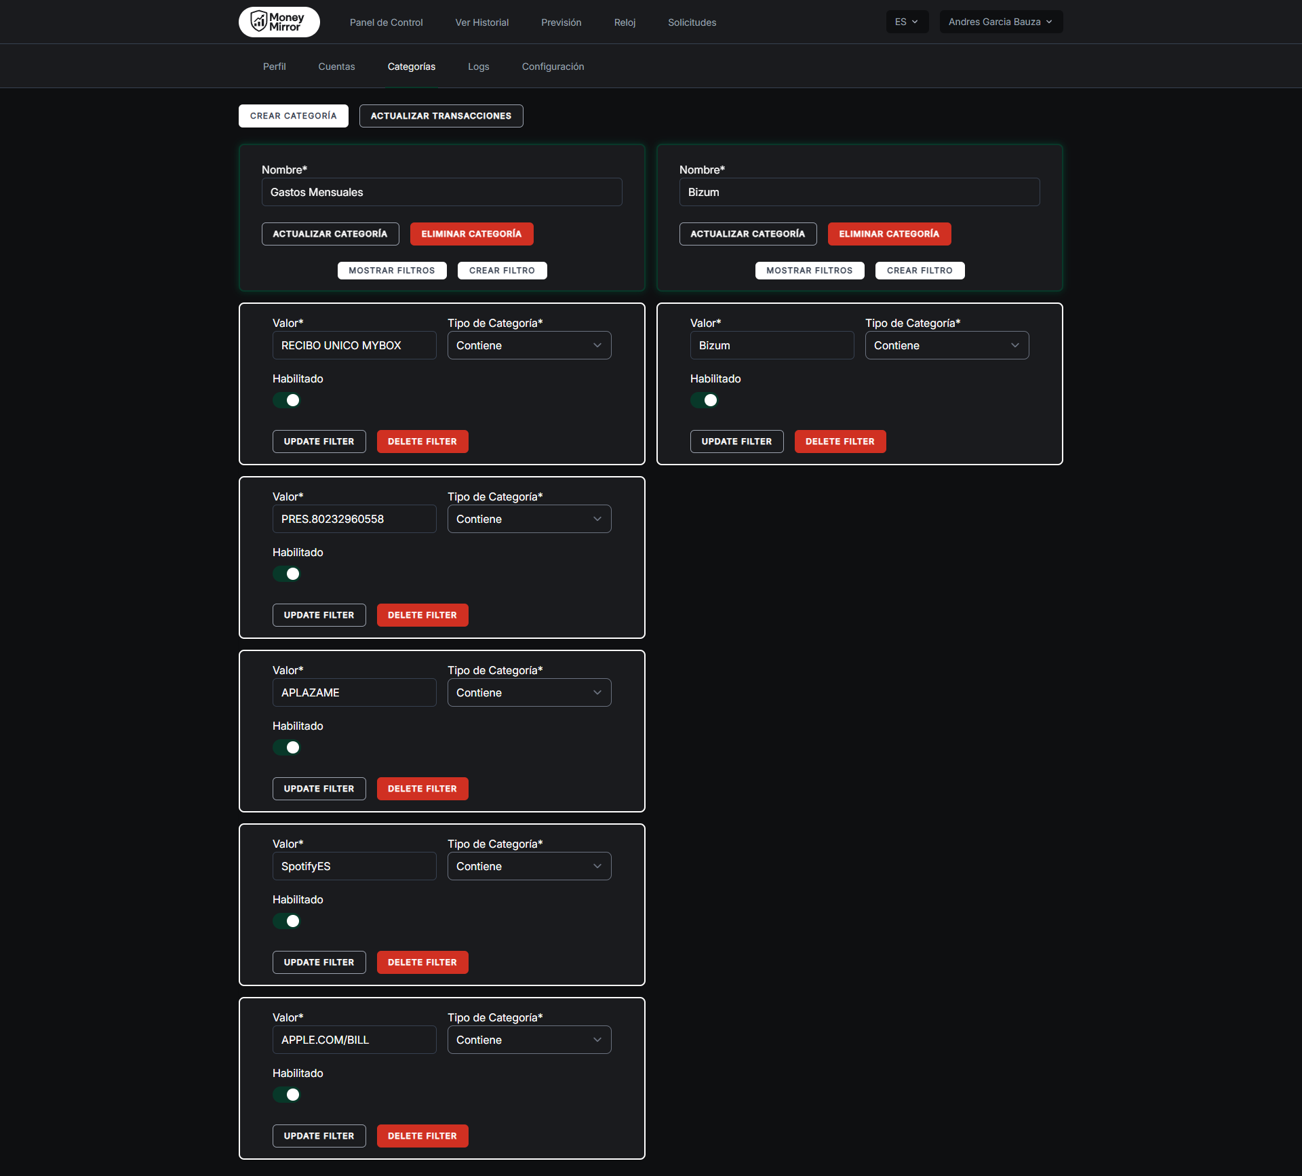1302x1176 pixels.
Task: Click Crear Filtro under the Bizum category
Action: 920,271
